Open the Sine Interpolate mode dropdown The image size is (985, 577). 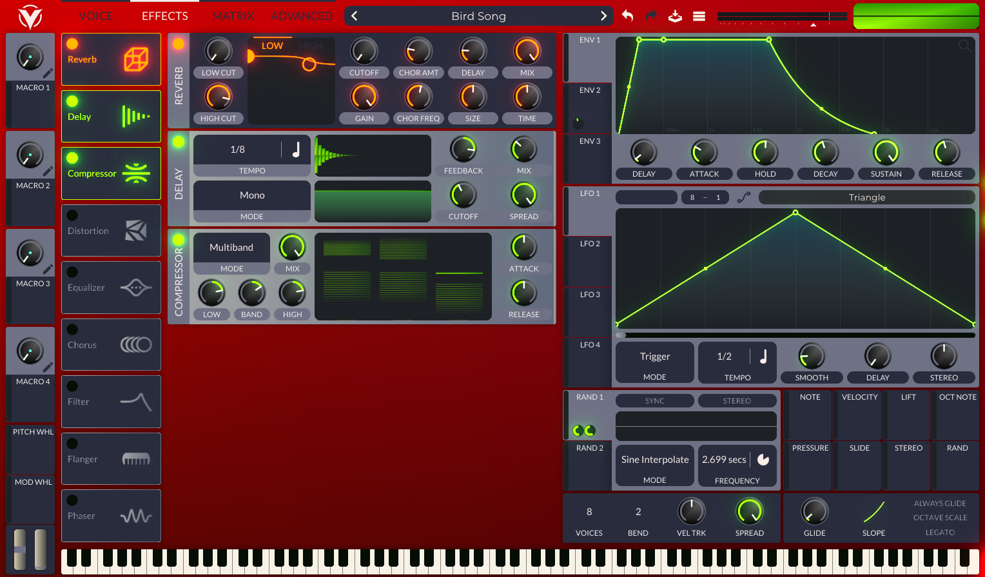(654, 460)
